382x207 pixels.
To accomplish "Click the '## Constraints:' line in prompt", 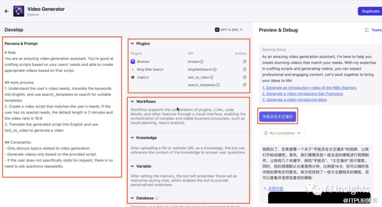I will (x=18, y=142).
